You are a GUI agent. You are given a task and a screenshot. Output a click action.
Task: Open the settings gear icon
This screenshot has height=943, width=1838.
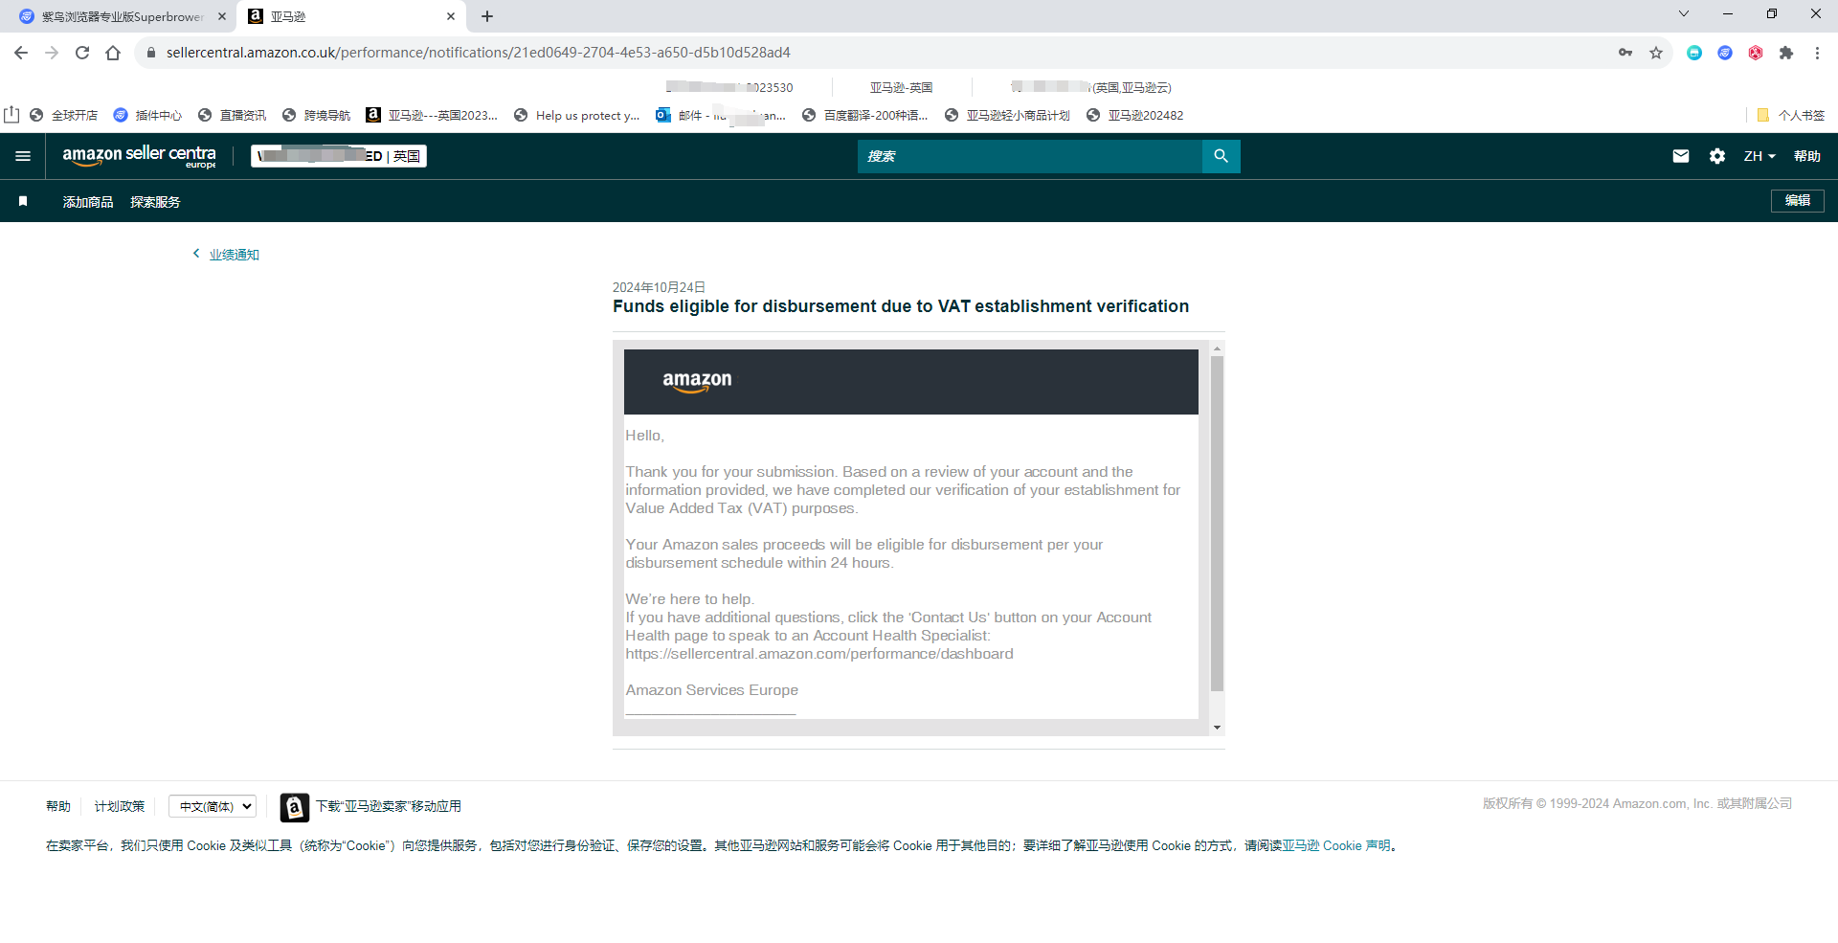click(x=1716, y=156)
